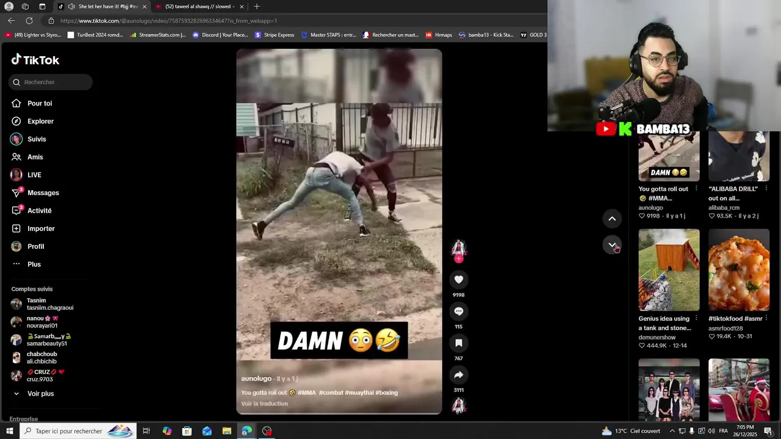Open the demunershow author link
781x439 pixels.
[657, 337]
